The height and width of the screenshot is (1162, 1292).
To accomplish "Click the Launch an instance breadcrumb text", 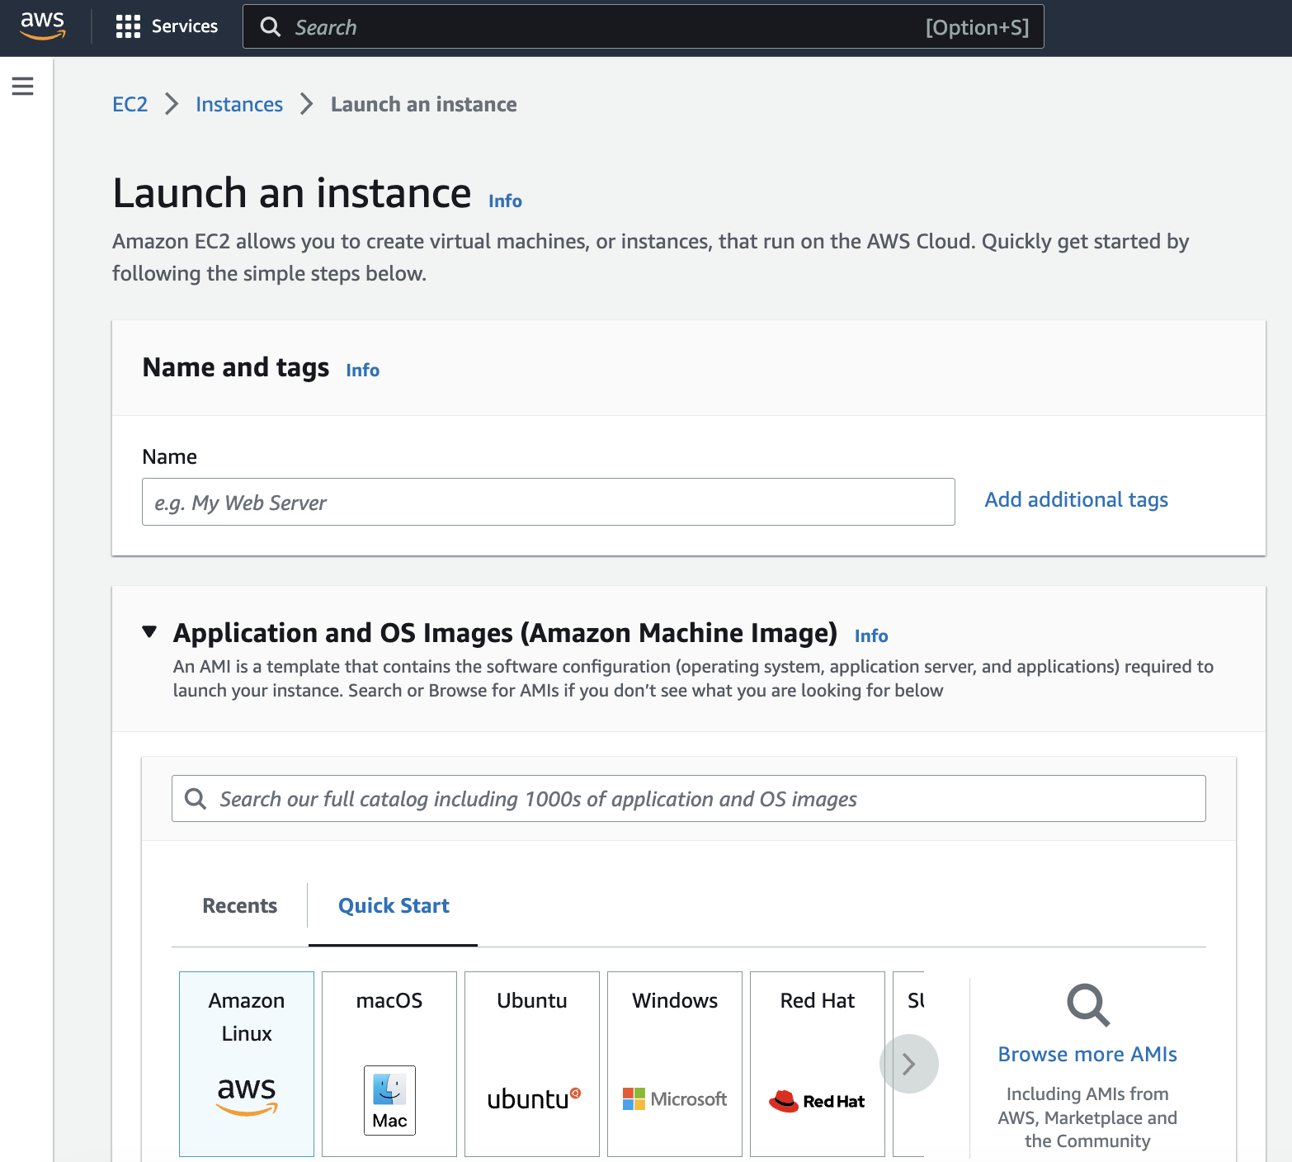I will (x=424, y=105).
